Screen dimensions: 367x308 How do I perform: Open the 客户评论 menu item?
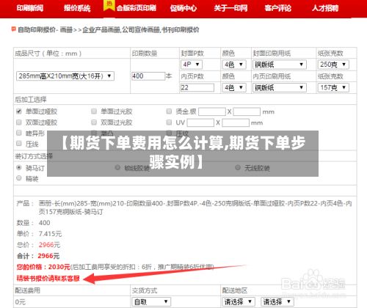point(277,8)
